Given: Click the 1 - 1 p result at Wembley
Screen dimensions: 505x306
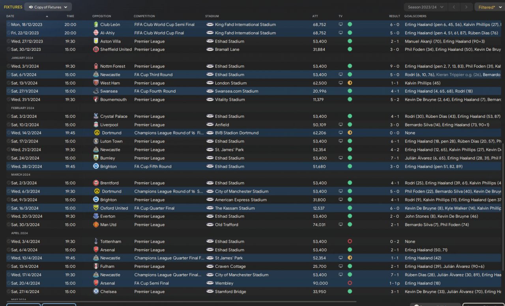Looking at the screenshot, I should [x=395, y=283].
